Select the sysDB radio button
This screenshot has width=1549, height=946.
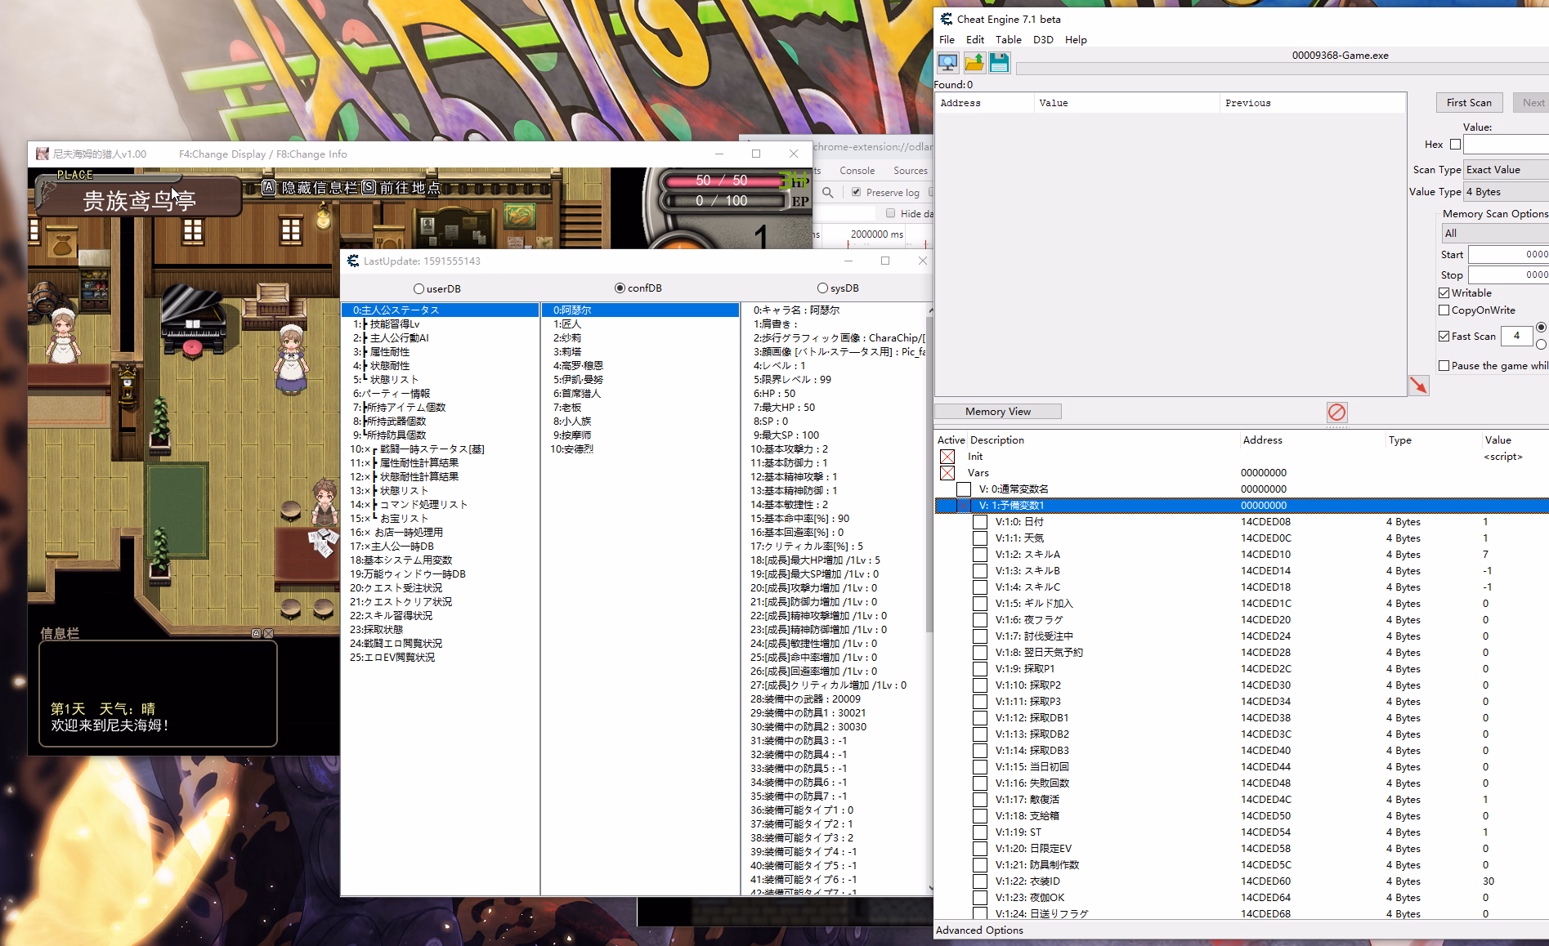(x=822, y=288)
